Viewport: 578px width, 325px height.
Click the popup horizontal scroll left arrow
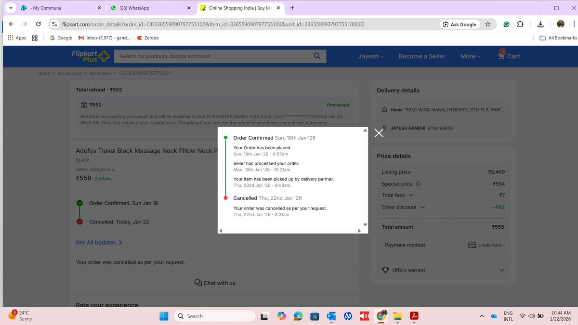(x=221, y=231)
